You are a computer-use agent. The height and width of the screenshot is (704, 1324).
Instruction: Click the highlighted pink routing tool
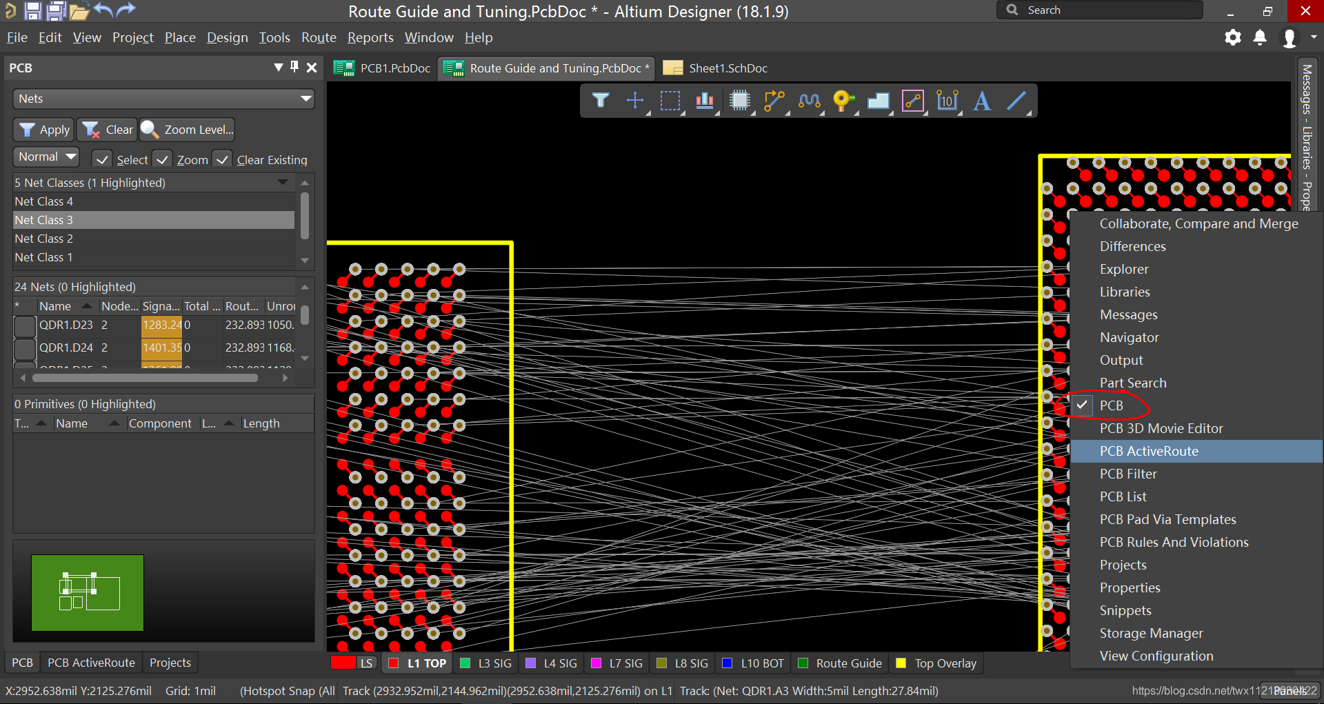(x=913, y=101)
